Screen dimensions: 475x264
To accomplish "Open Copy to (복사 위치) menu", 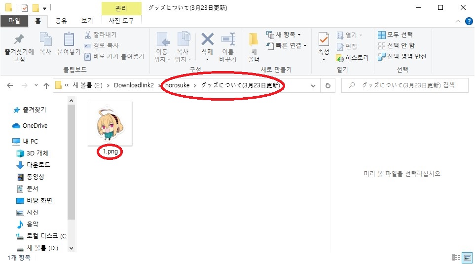I will click(183, 47).
